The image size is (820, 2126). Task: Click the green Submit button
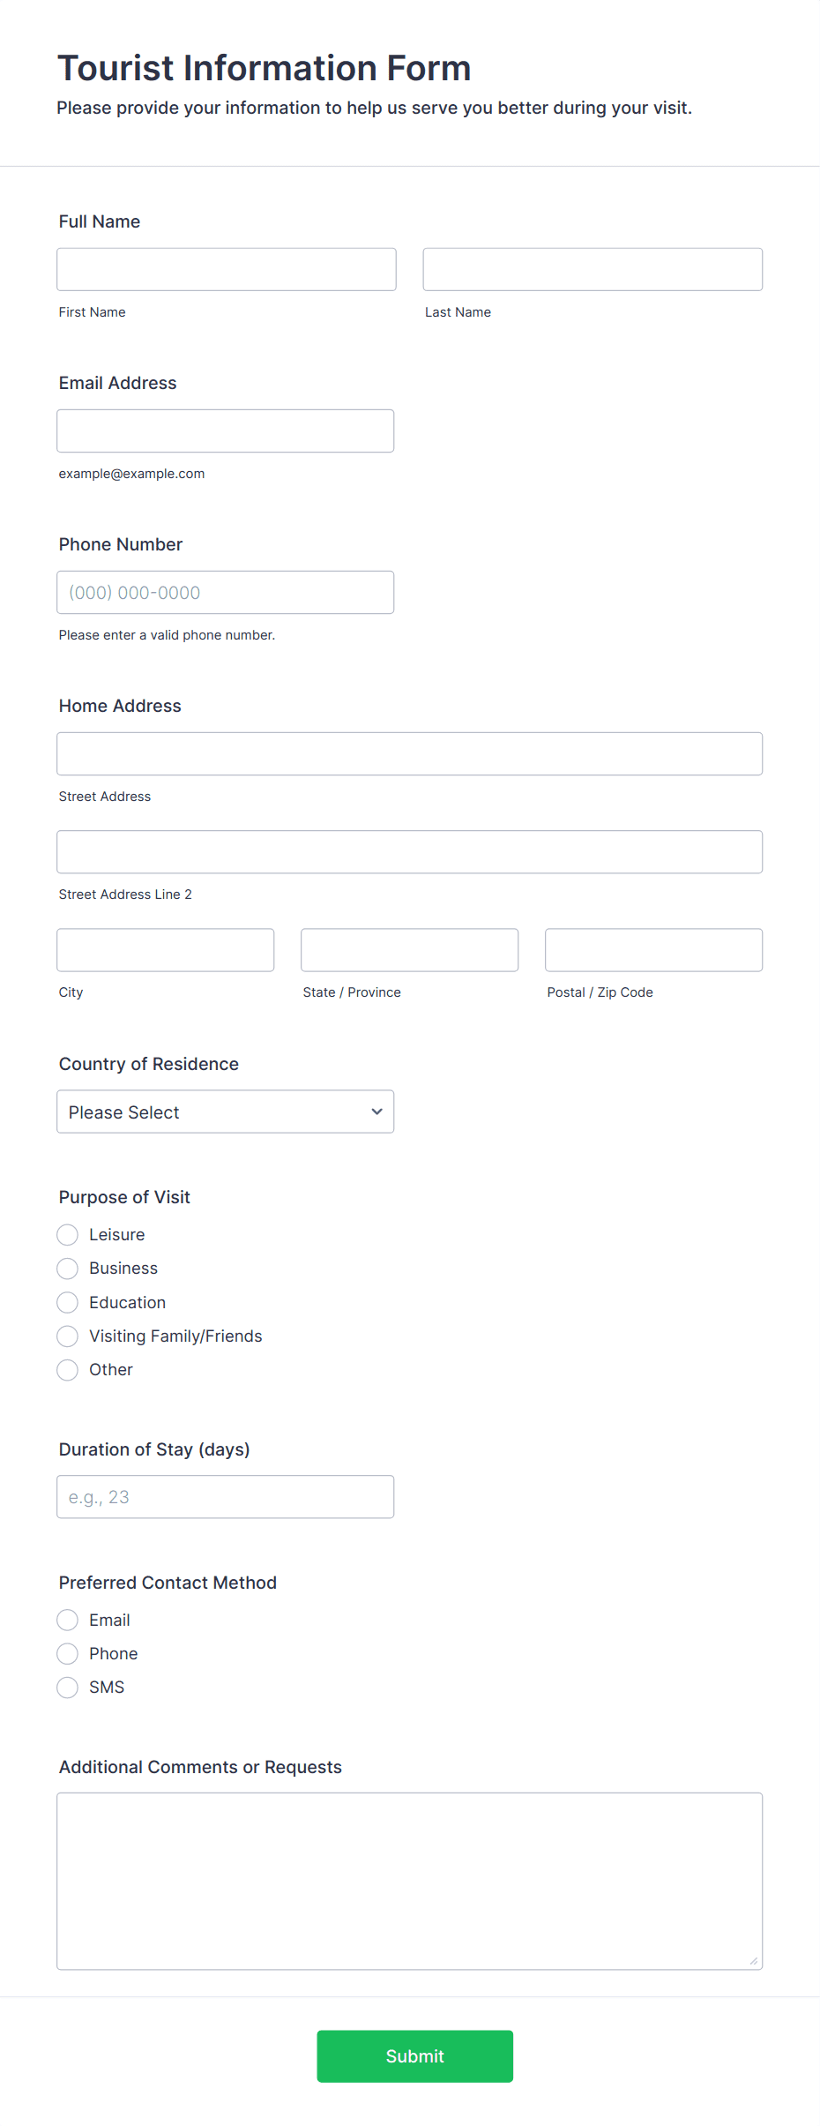click(415, 2055)
